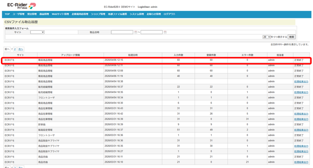Click the start 取込日時 date field
This screenshot has height=168, width=313.
click(122, 32)
